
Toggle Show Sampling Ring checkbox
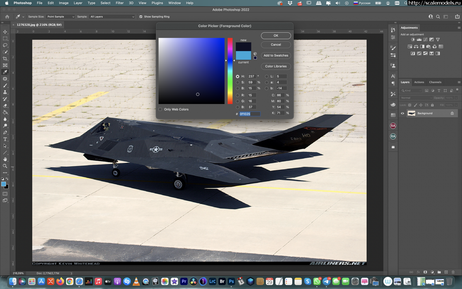(141, 17)
